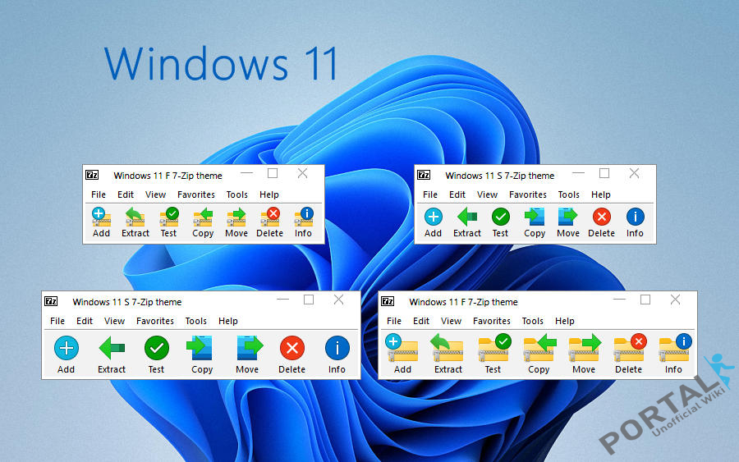Click Extract in small-icon S theme window
The width and height of the screenshot is (739, 462).
click(467, 222)
